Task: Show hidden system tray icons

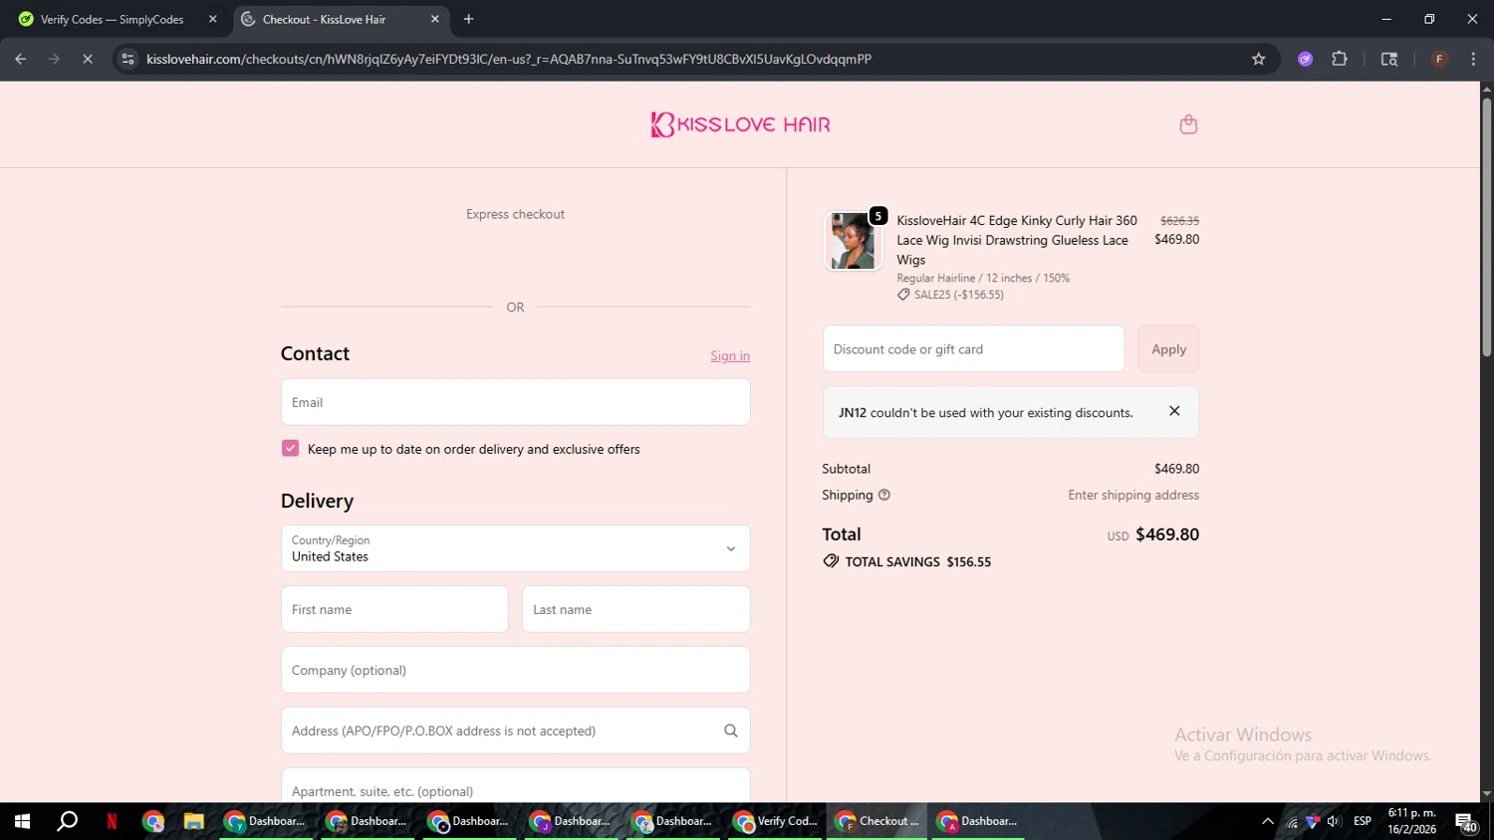Action: 1267,821
